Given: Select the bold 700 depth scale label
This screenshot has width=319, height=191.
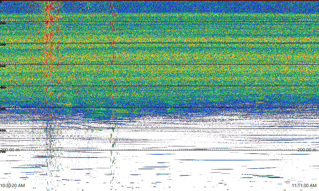Looking at the screenshot, I should [x=3, y=152].
